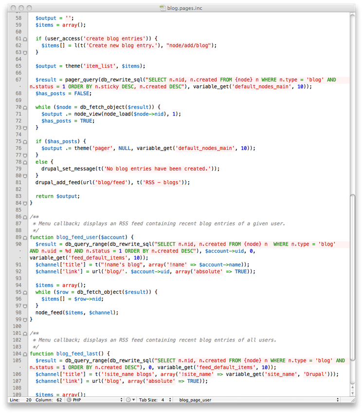Click line number 67 in the gutter
This screenshot has height=414, width=363.
[18, 80]
